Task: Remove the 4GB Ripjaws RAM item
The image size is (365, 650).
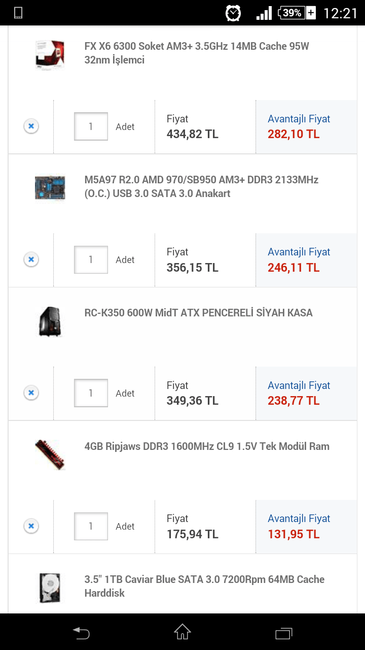Action: pyautogui.click(x=31, y=526)
